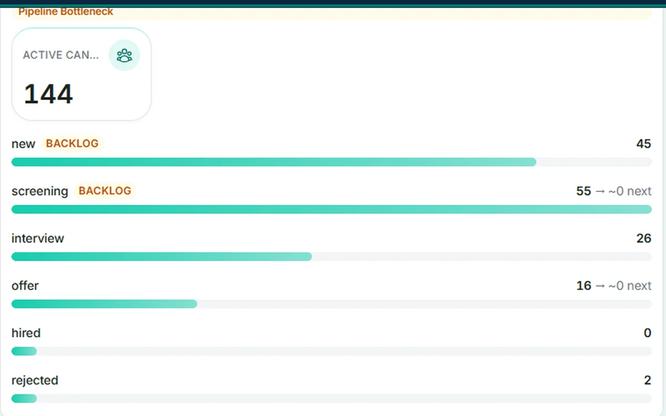Image resolution: width=666 pixels, height=416 pixels.
Task: Click the 144 active candidates count
Action: pyautogui.click(x=48, y=94)
